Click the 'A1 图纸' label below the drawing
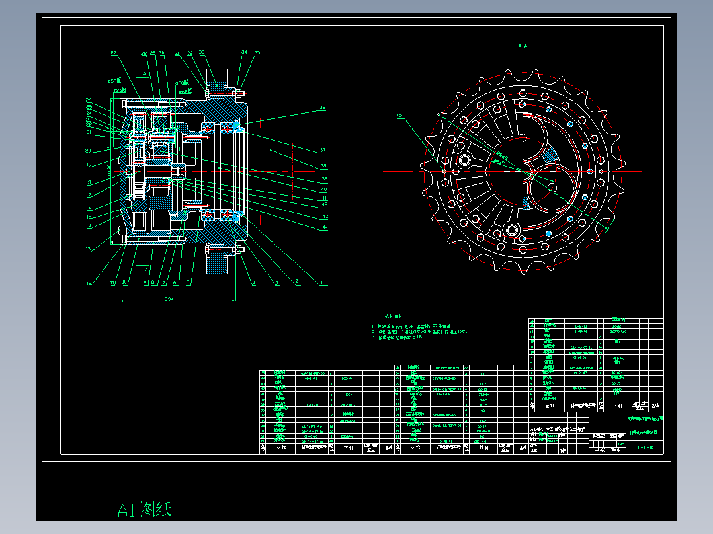The width and height of the screenshot is (713, 534). pos(145,510)
